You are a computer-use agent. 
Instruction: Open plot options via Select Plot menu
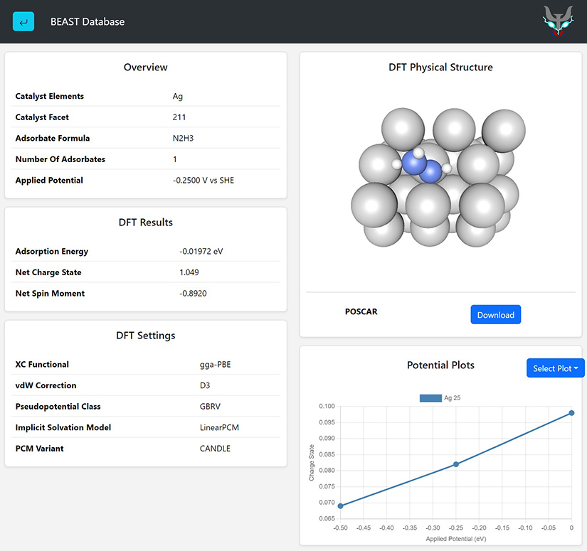(x=555, y=368)
